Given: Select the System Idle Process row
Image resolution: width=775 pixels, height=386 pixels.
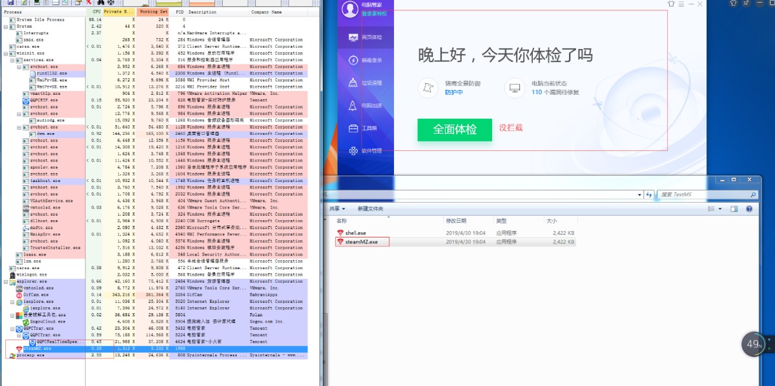Looking at the screenshot, I should tap(158, 19).
